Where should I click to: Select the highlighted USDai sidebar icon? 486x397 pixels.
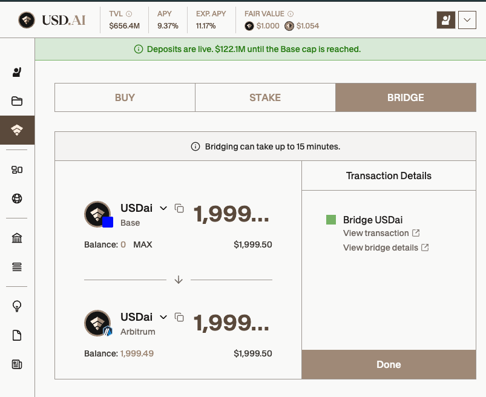[17, 130]
